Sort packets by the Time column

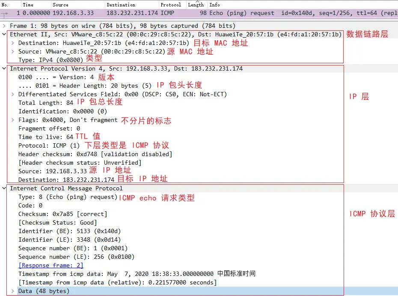click(28, 5)
